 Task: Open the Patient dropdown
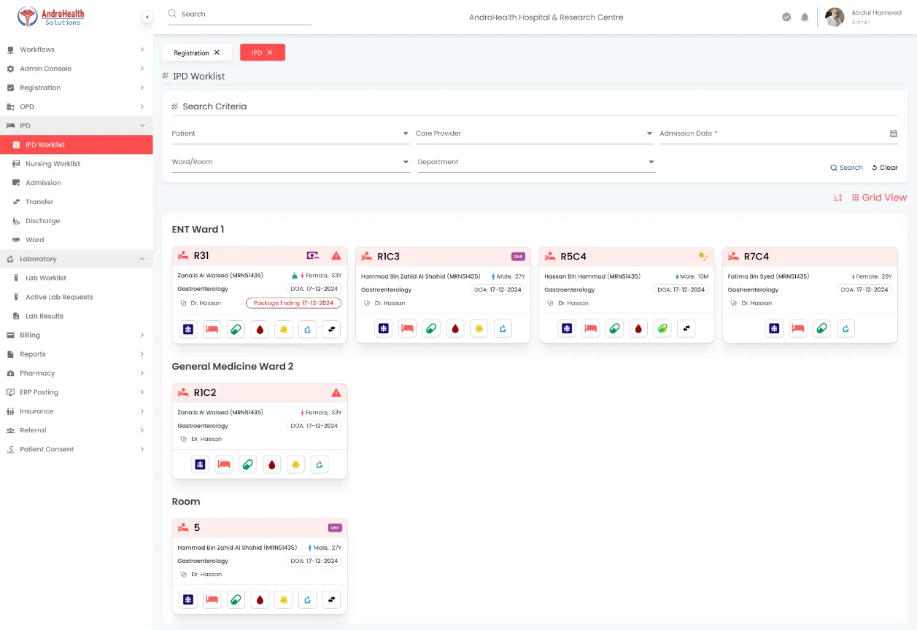pos(290,134)
